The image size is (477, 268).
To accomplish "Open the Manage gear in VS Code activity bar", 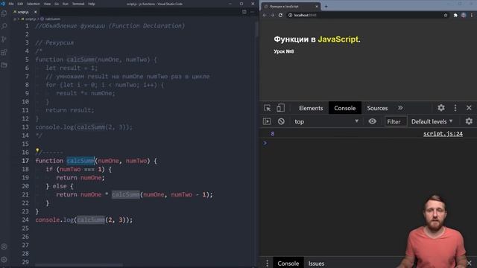I will (x=4, y=260).
